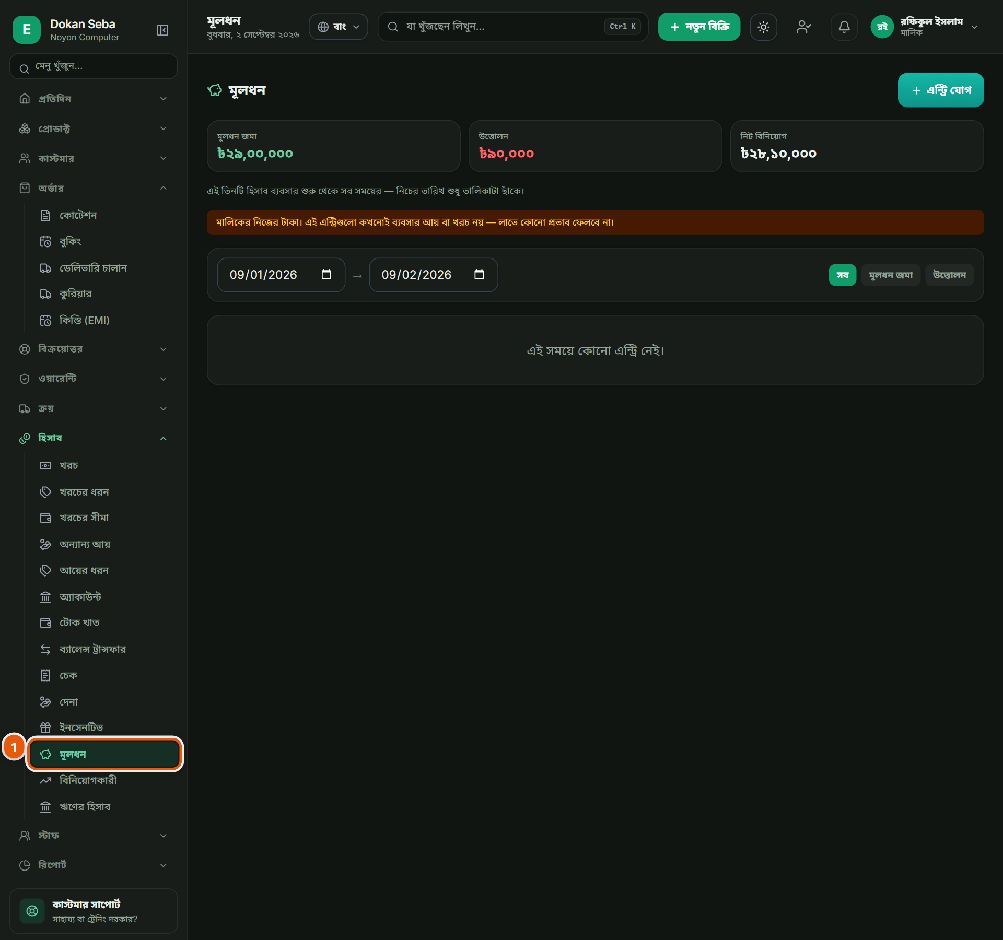Click the Customer Support lifebuoy icon
The image size is (1003, 940).
32,911
